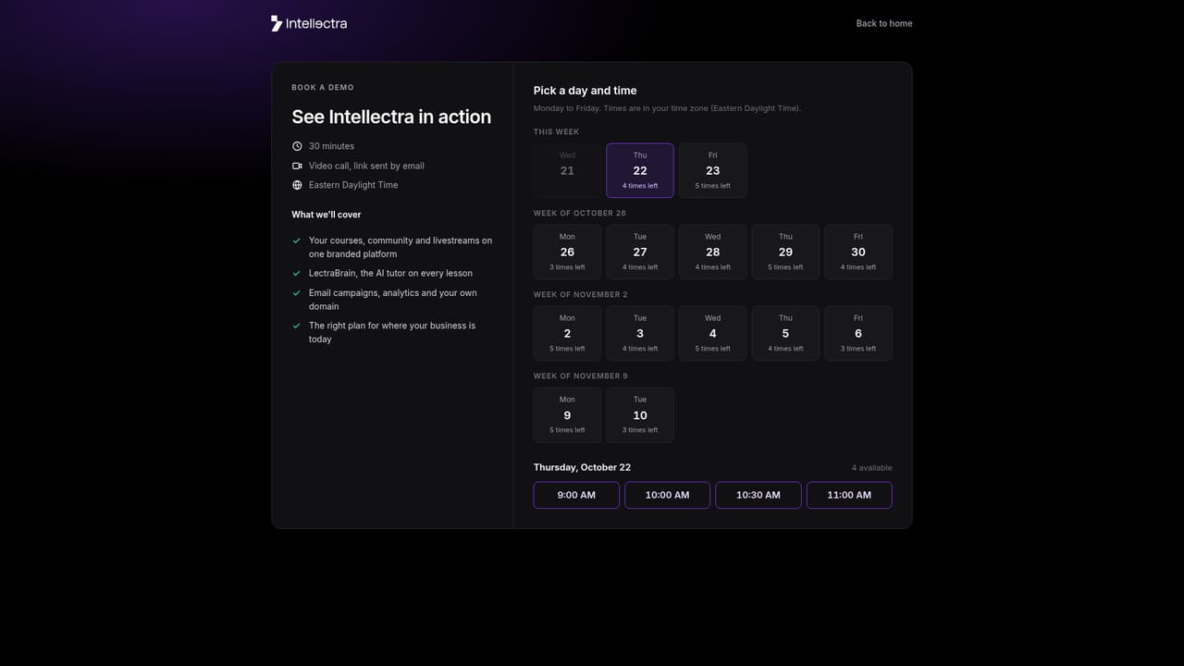Click the Intellectra logo
The width and height of the screenshot is (1184, 666).
tap(309, 23)
